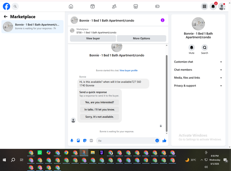The height and width of the screenshot is (171, 231).
Task: Go to Facebook Home feed icon
Action: 71,6
